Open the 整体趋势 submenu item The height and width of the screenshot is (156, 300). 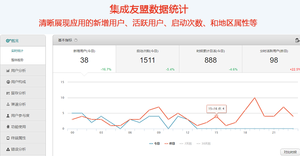[x=17, y=60]
